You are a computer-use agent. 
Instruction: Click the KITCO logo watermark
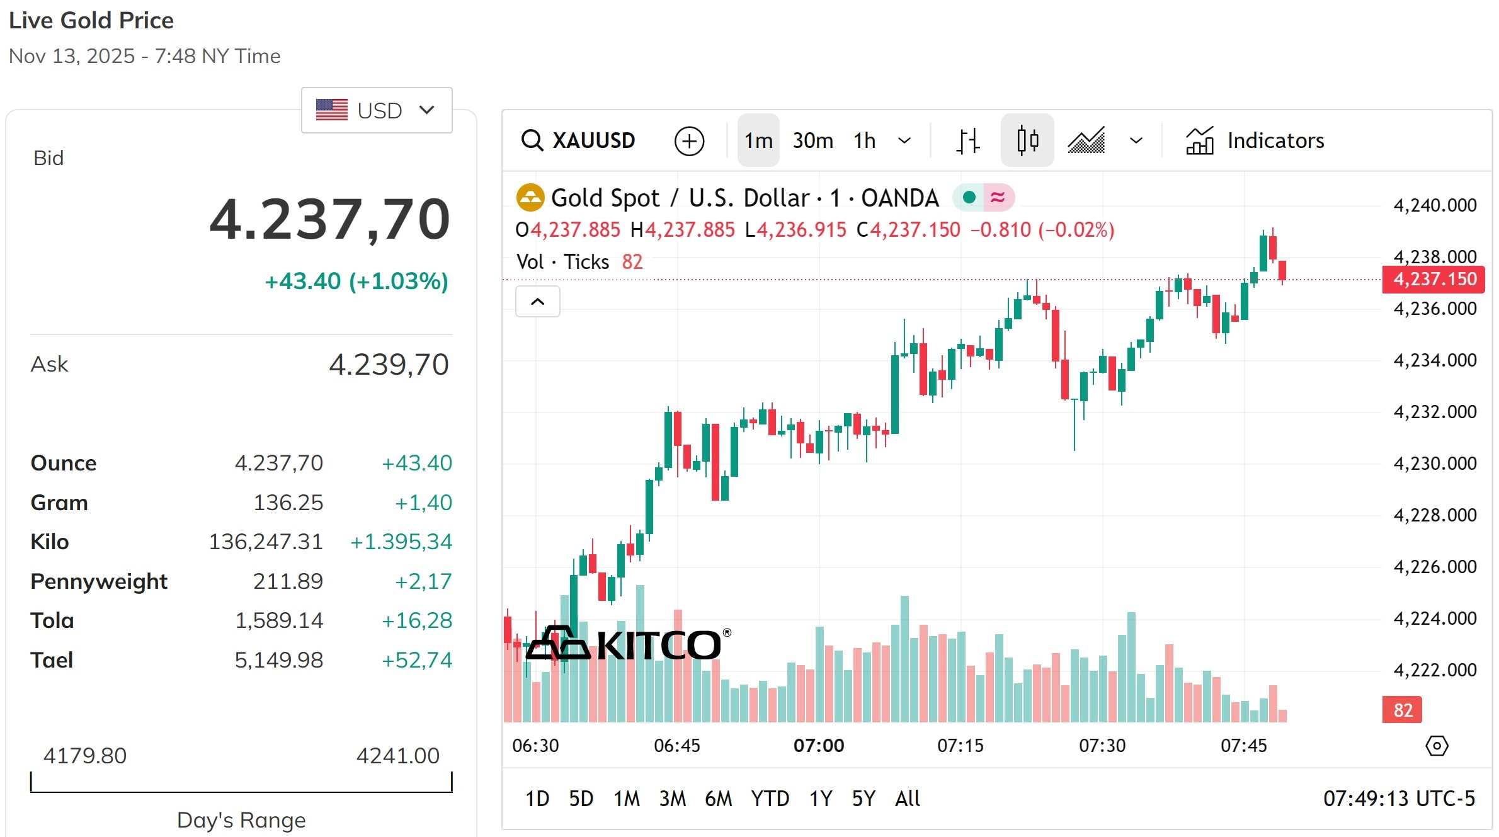(x=627, y=644)
